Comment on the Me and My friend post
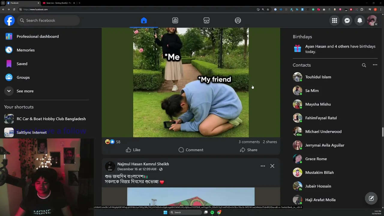Image resolution: width=384 pixels, height=216 pixels. point(191,150)
